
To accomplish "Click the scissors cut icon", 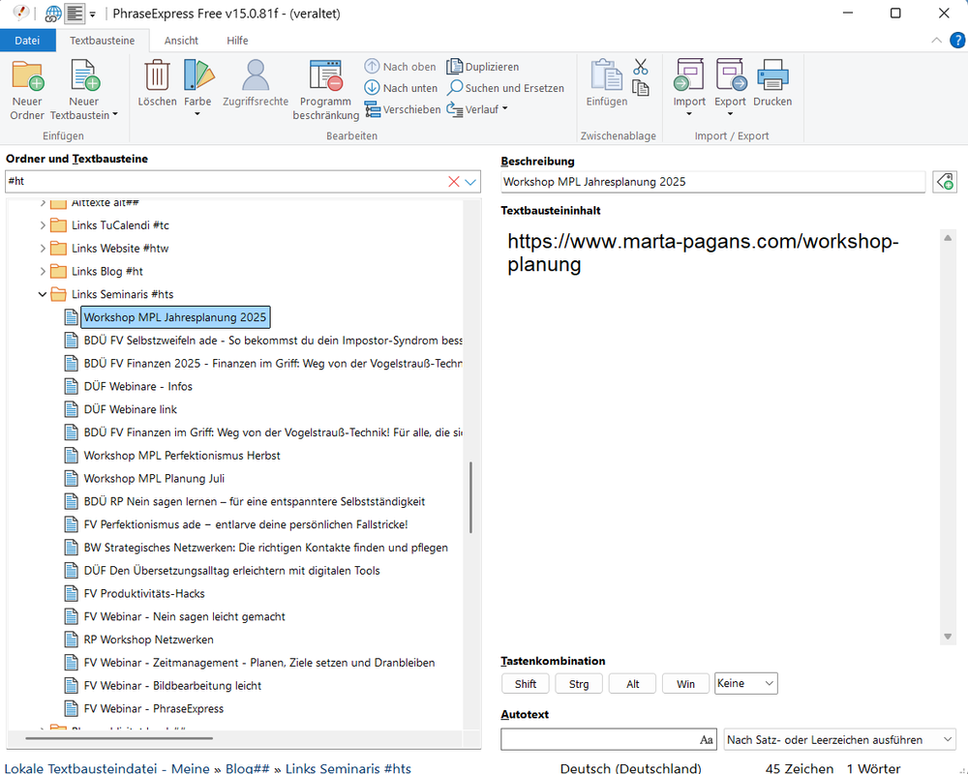I will pyautogui.click(x=640, y=66).
